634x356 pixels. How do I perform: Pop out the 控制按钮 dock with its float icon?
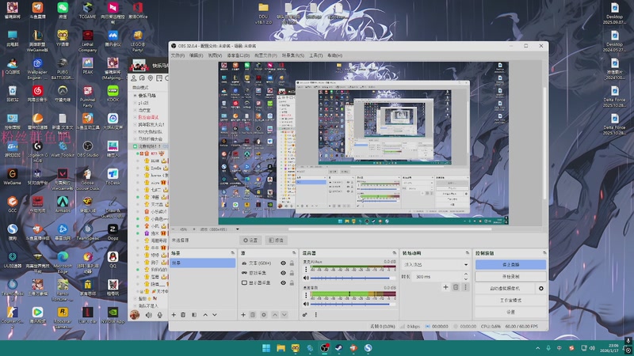click(544, 253)
